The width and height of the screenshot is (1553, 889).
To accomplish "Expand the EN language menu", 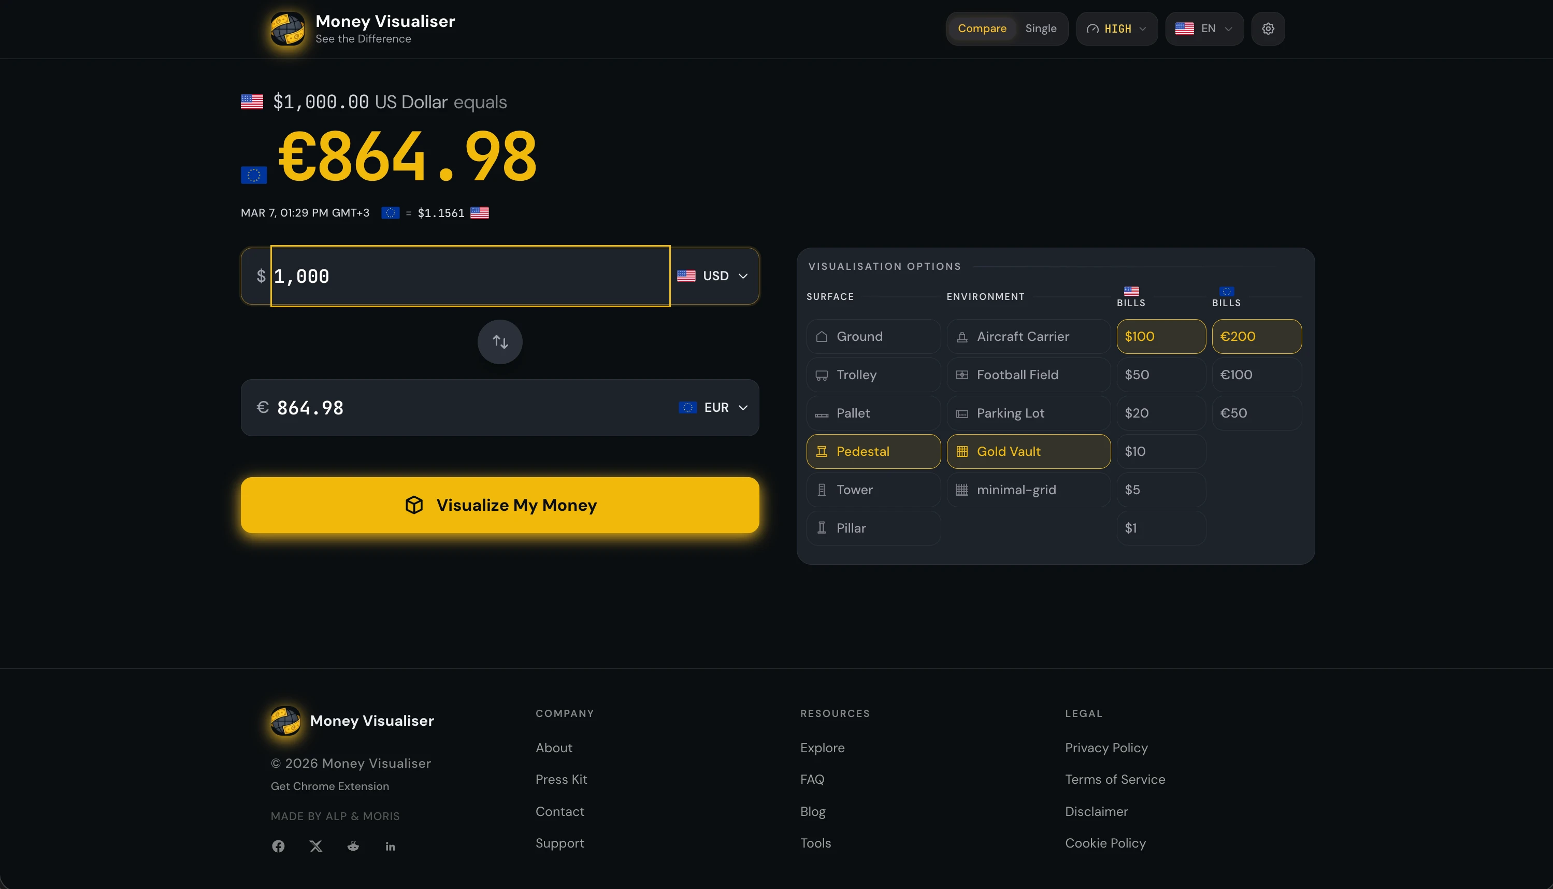I will click(x=1204, y=28).
